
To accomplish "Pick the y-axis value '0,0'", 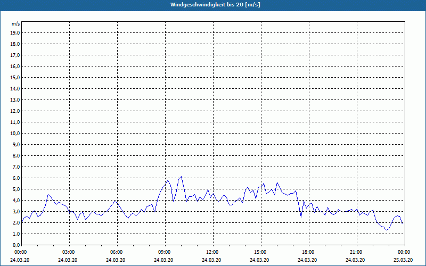I will [17, 245].
